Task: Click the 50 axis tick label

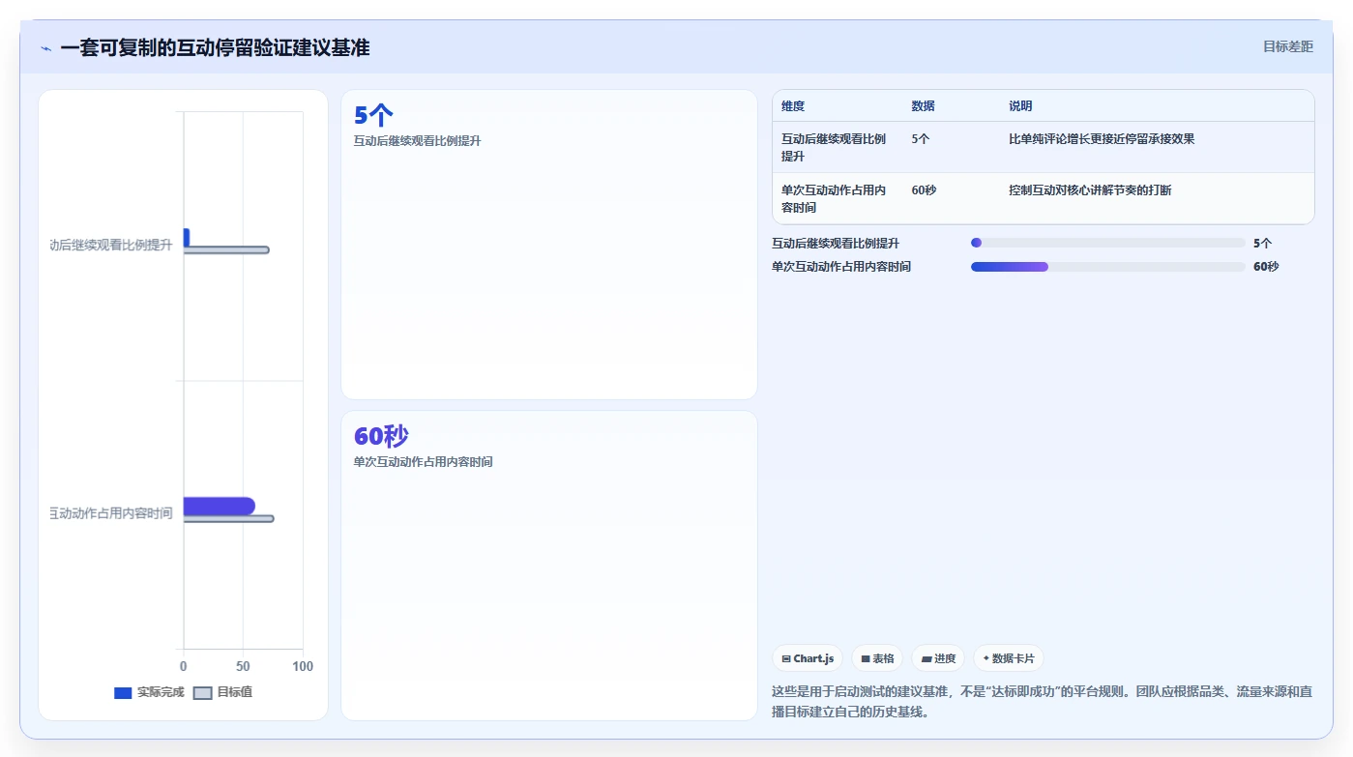Action: point(243,666)
